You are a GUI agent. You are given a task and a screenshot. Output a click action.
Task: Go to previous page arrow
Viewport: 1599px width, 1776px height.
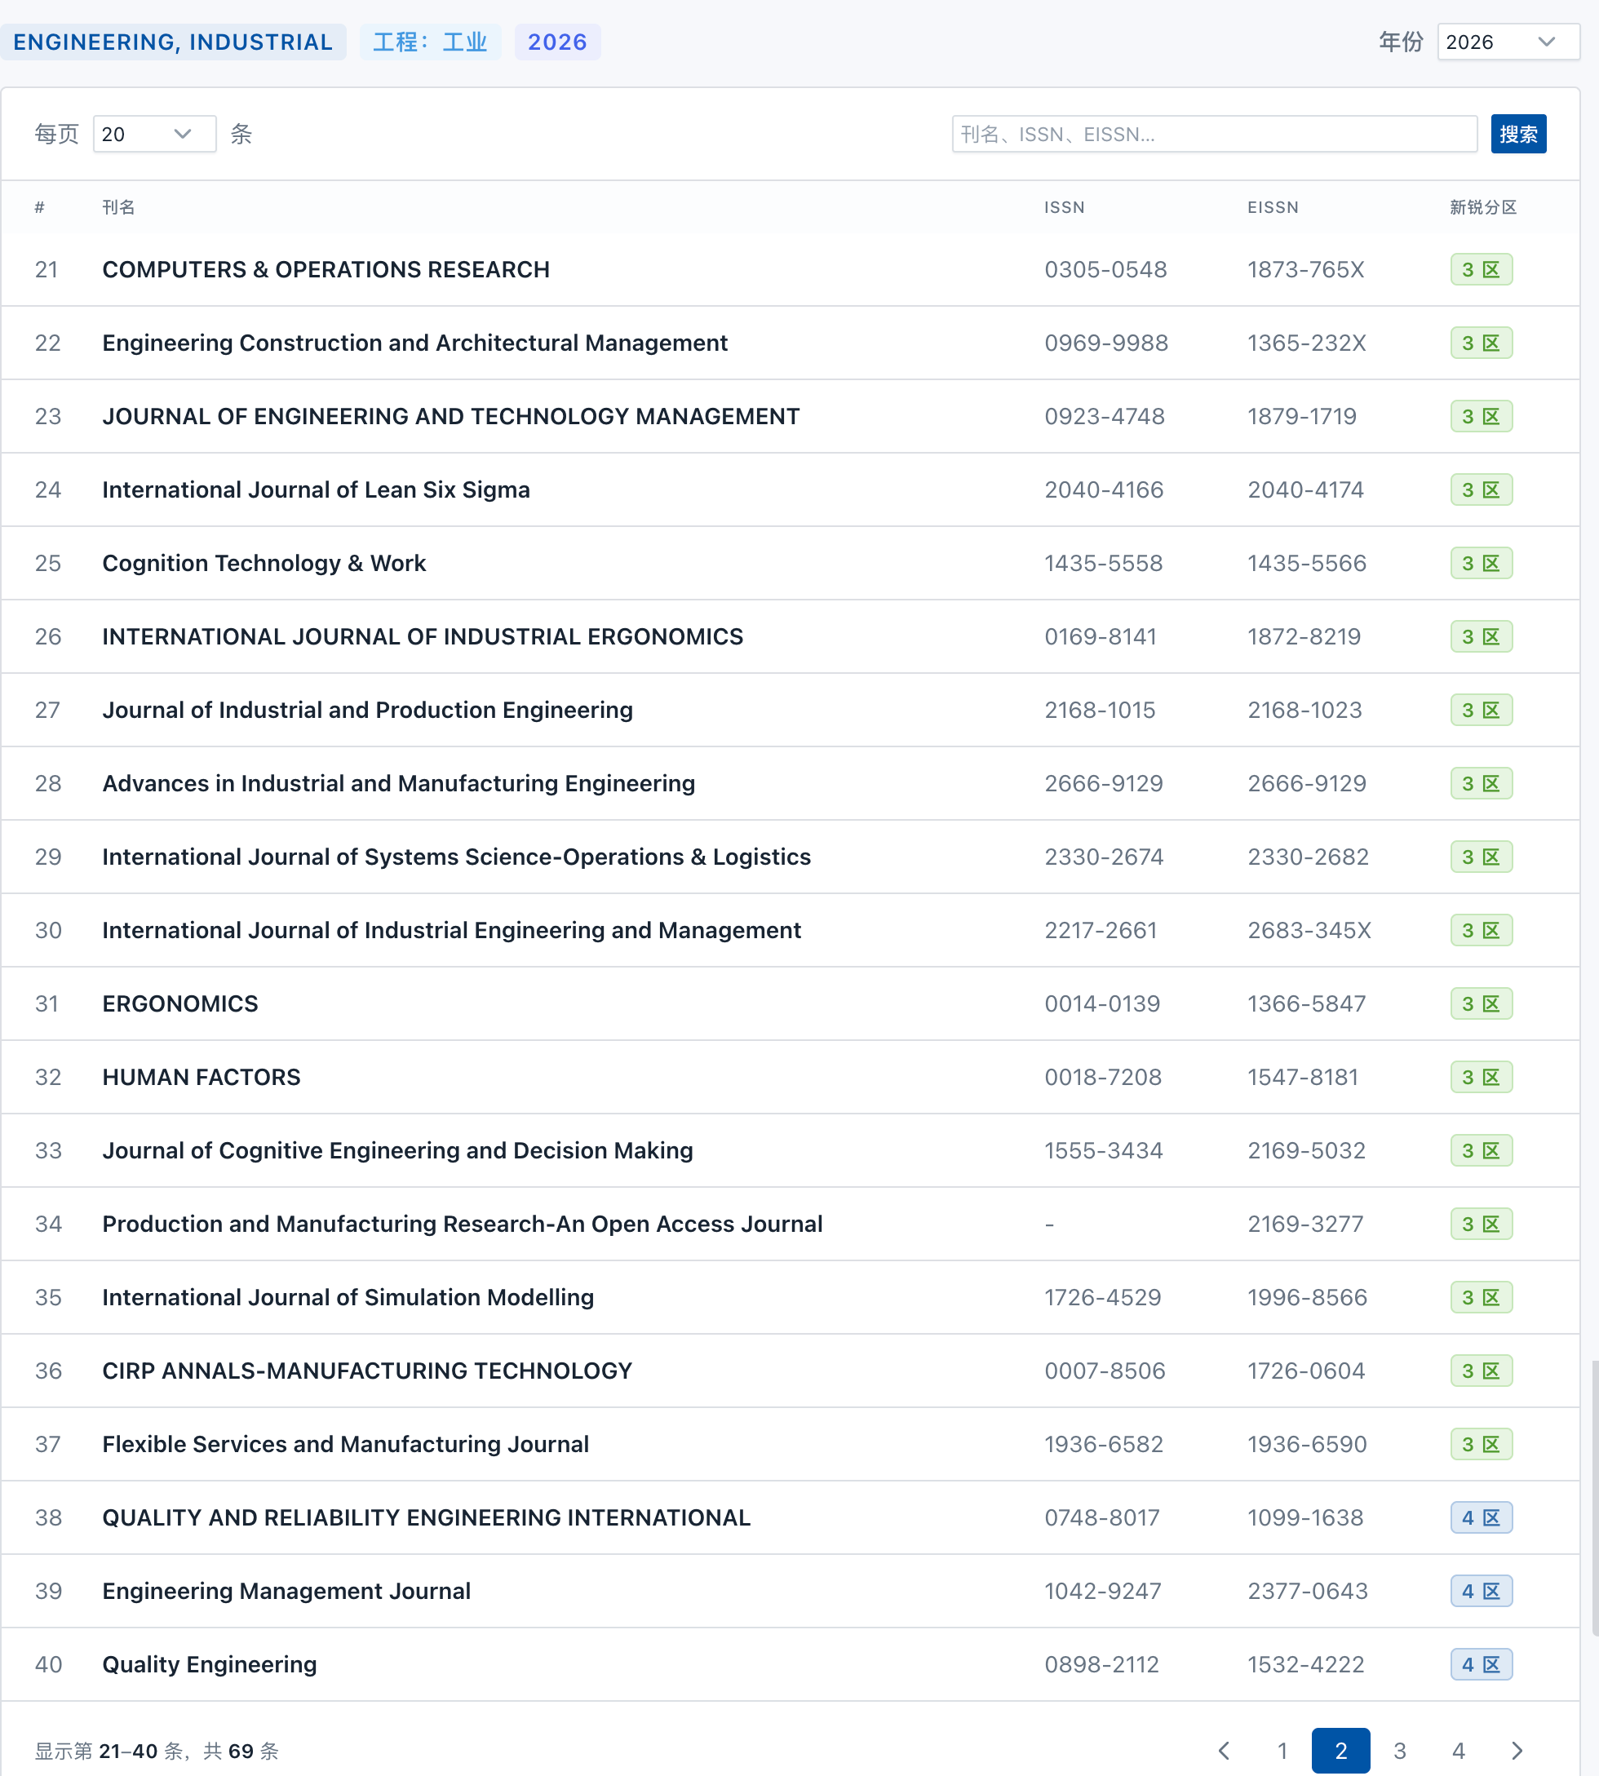[x=1224, y=1751]
